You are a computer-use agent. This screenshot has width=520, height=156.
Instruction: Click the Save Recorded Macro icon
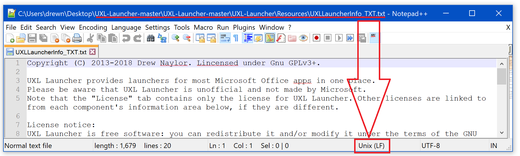[x=362, y=38]
